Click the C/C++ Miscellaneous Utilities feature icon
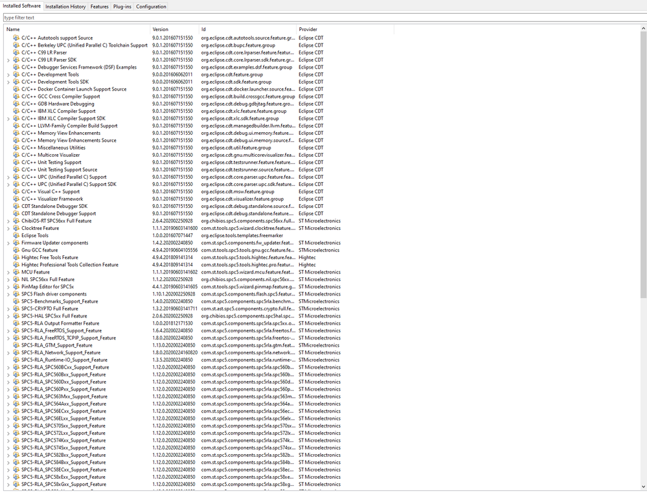Screen dimensions: 647x493 pyautogui.click(x=16, y=148)
